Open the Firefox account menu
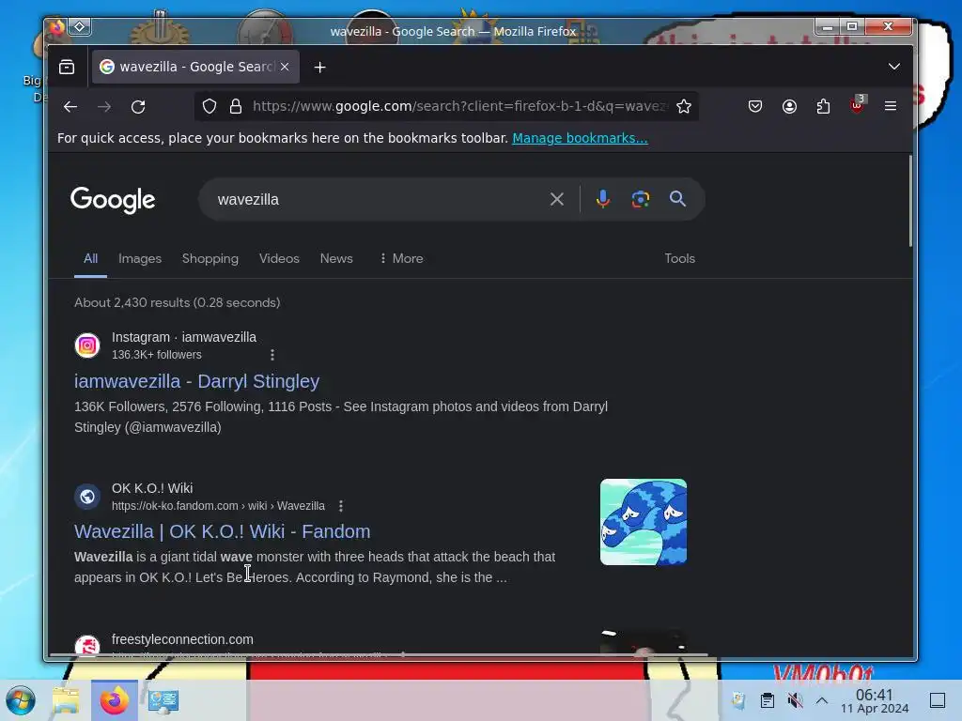The height and width of the screenshot is (721, 962). [x=789, y=107]
